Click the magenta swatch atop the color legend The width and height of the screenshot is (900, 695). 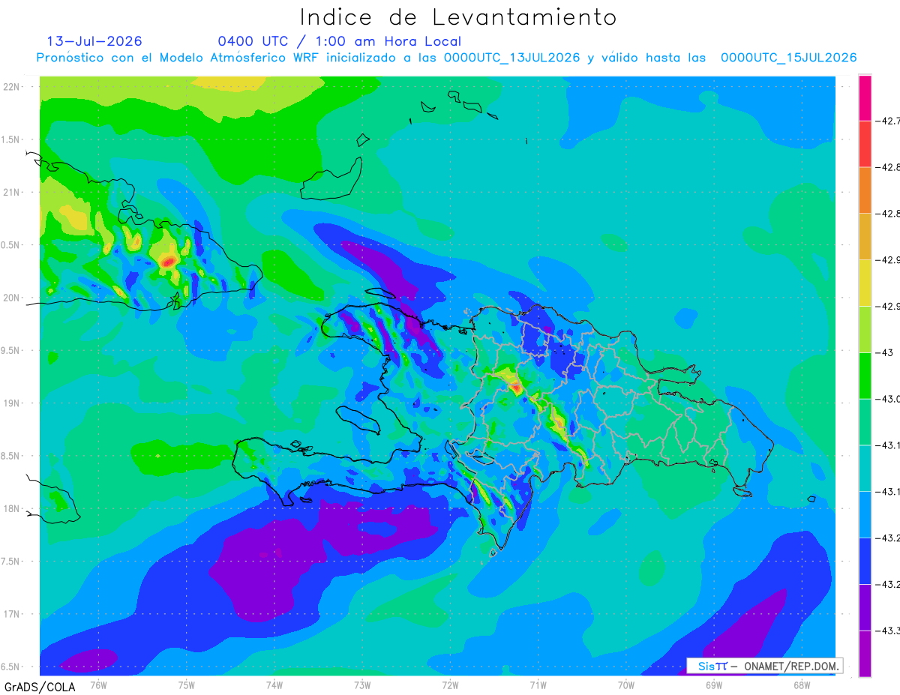865,97
